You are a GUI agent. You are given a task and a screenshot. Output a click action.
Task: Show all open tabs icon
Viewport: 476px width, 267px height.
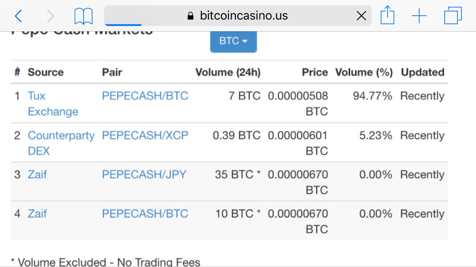tap(453, 16)
